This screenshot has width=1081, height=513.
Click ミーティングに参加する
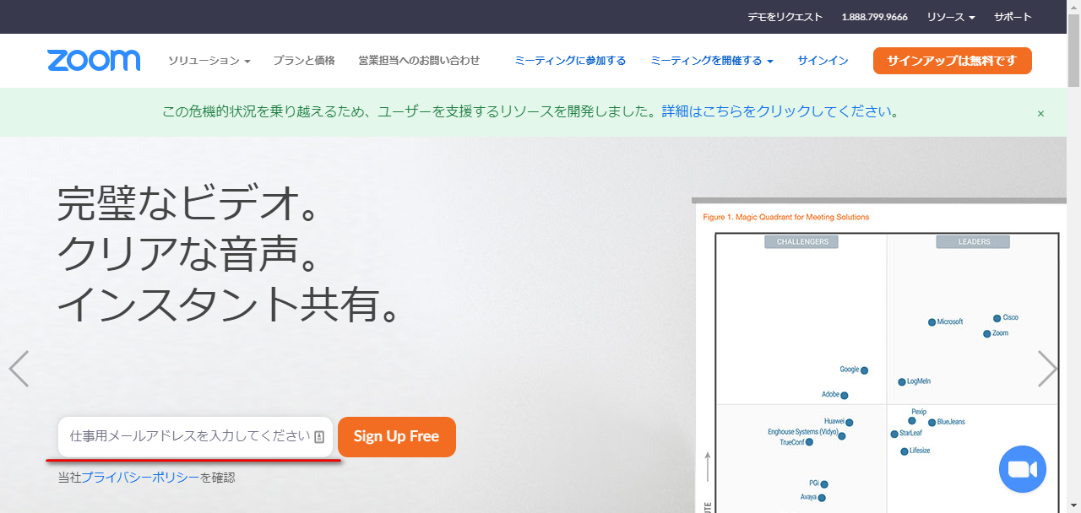[x=570, y=61]
